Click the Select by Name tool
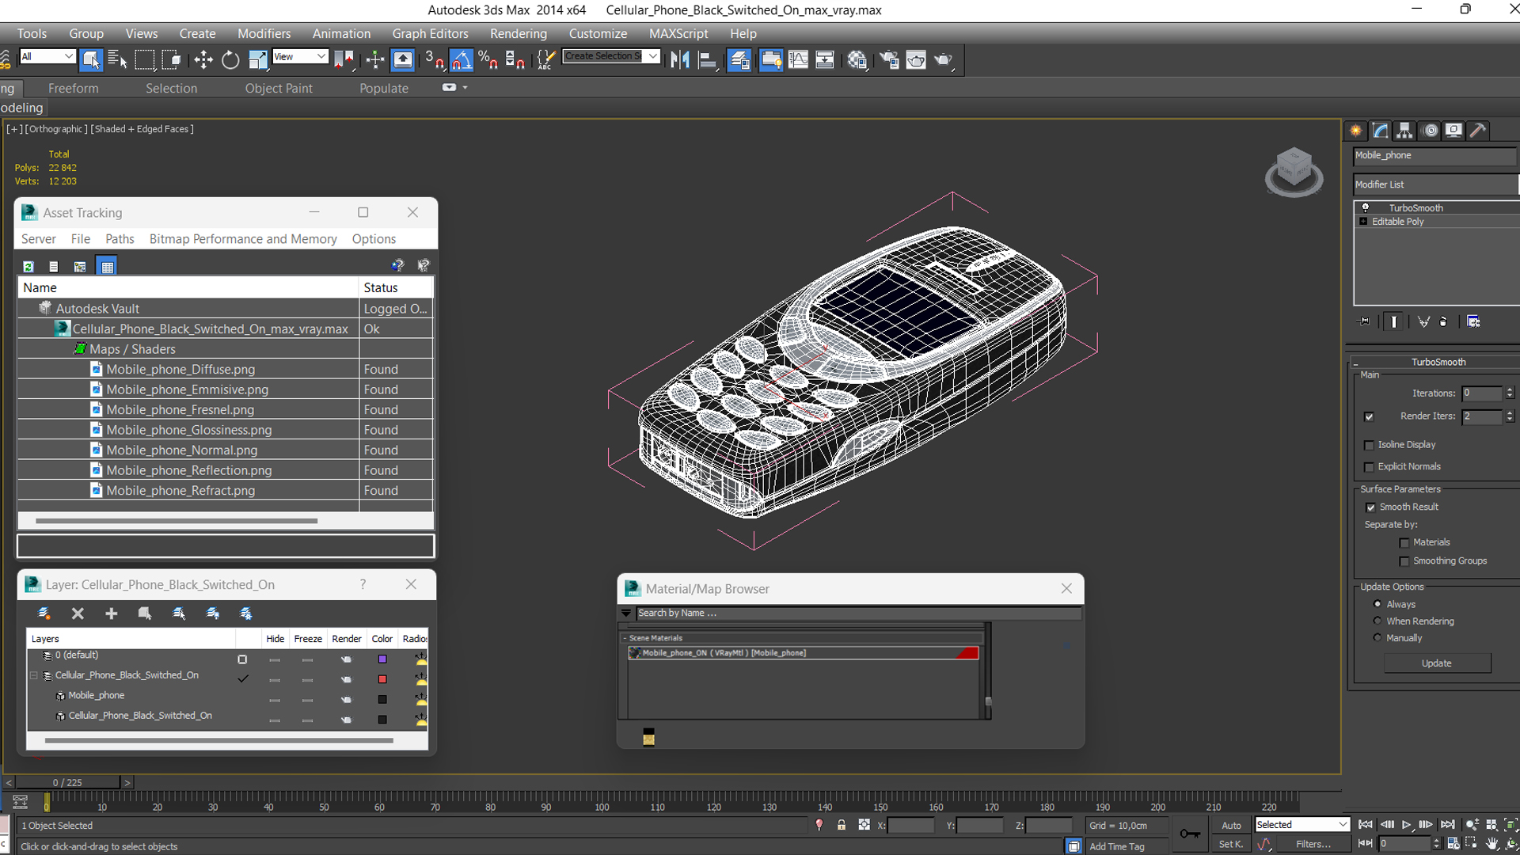The width and height of the screenshot is (1520, 855). coord(117,60)
